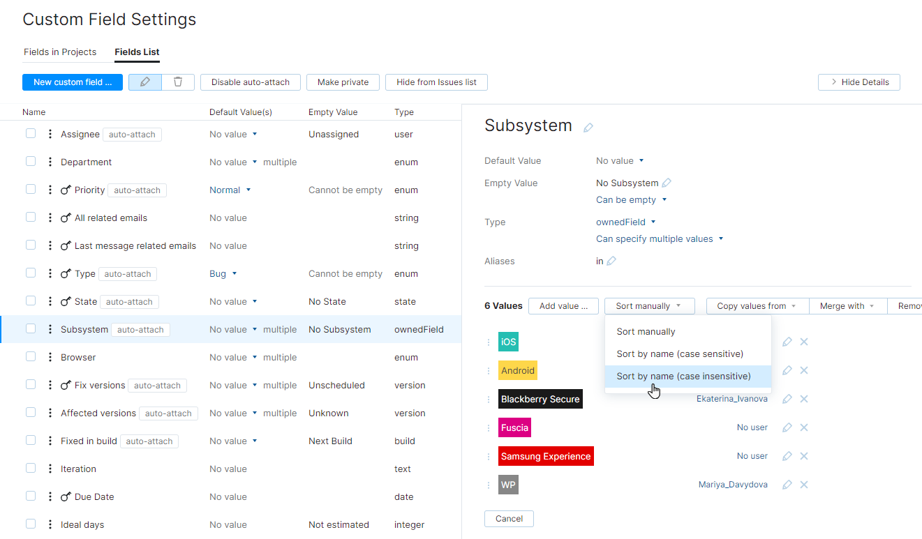
Task: Delete selected fields using the trash icon
Action: pyautogui.click(x=178, y=82)
